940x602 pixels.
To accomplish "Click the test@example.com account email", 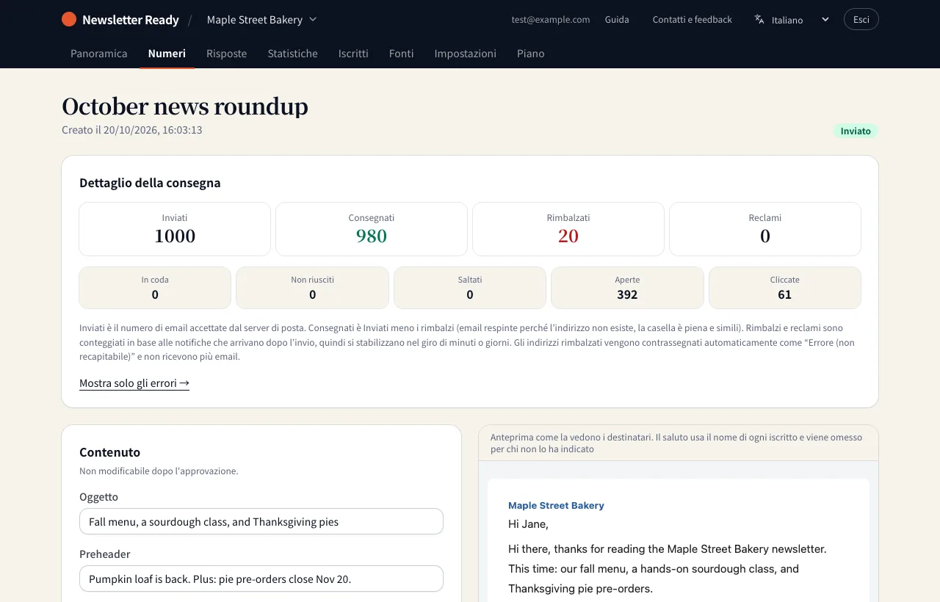I will tap(551, 20).
